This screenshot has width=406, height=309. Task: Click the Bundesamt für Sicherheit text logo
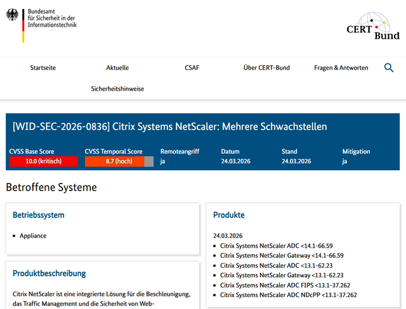[x=52, y=18]
